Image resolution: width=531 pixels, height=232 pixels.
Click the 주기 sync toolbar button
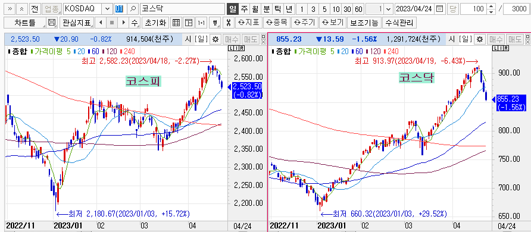(304, 23)
